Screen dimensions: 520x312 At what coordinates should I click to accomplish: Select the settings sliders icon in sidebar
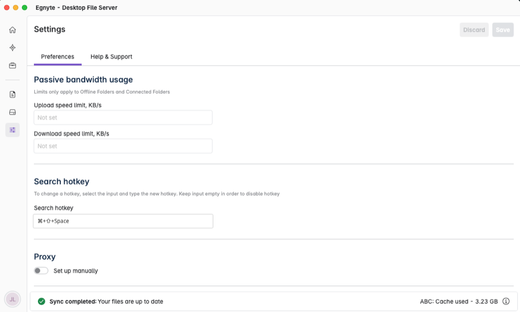click(x=12, y=130)
